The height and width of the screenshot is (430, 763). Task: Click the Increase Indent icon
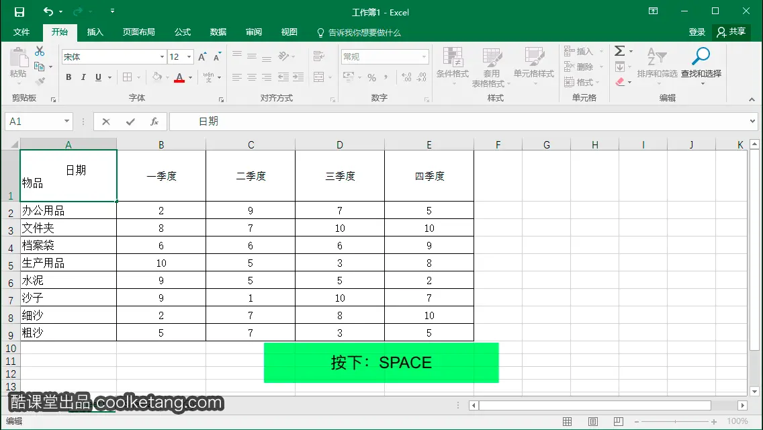[x=298, y=77]
